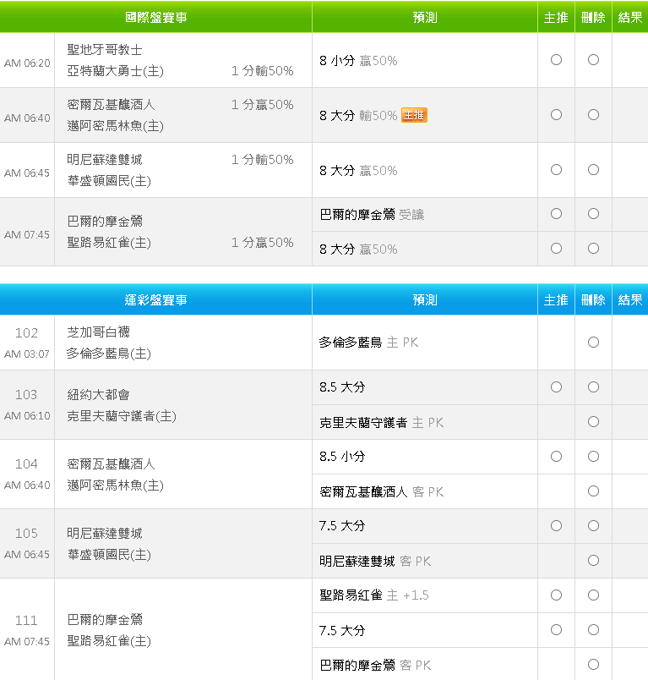Click game number 105
Image resolution: width=648 pixels, height=680 pixels.
26,533
